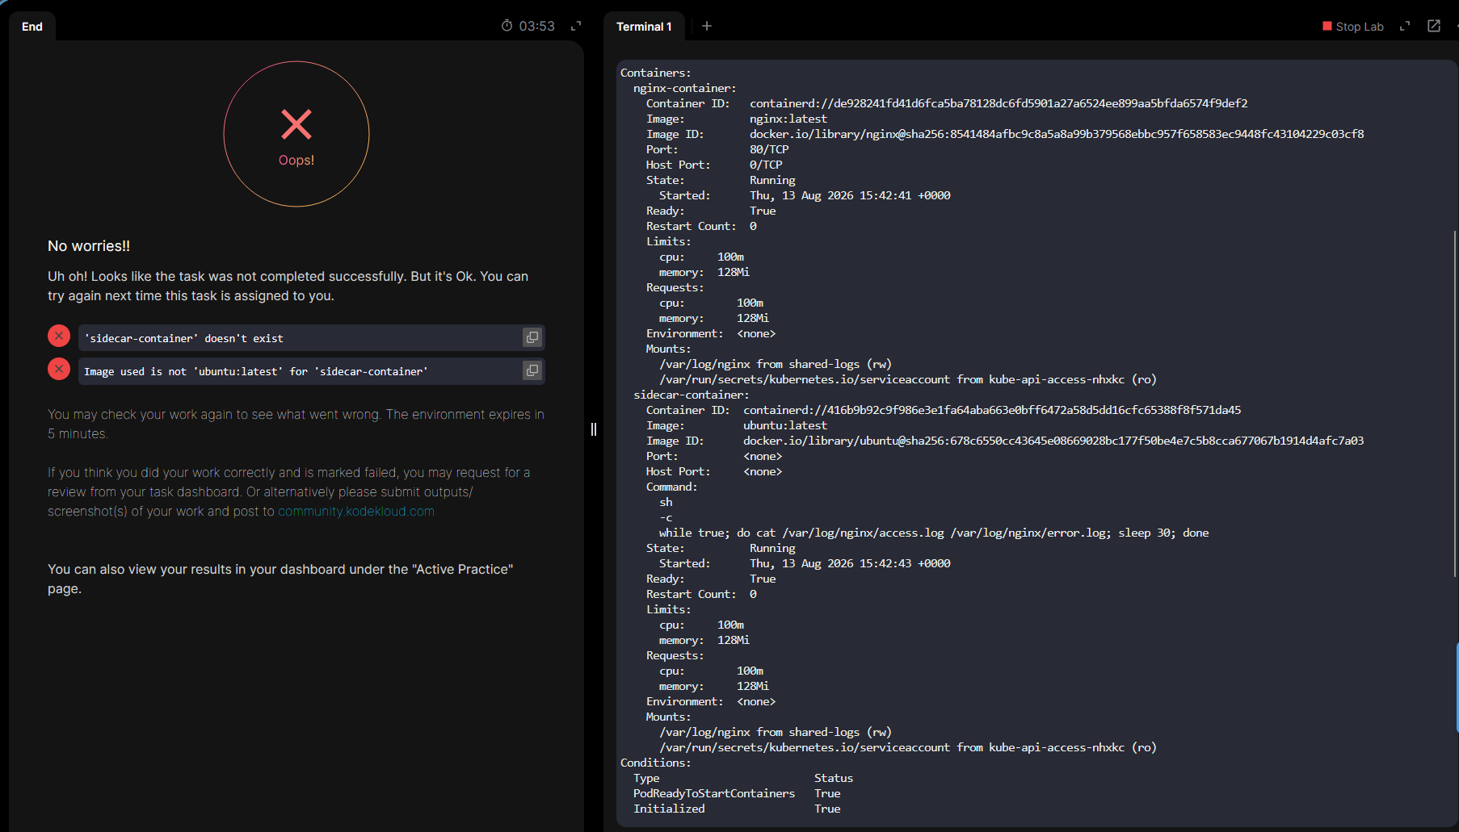
Task: Click 'sidecar-container doesn't exist' error text
Action: point(184,338)
